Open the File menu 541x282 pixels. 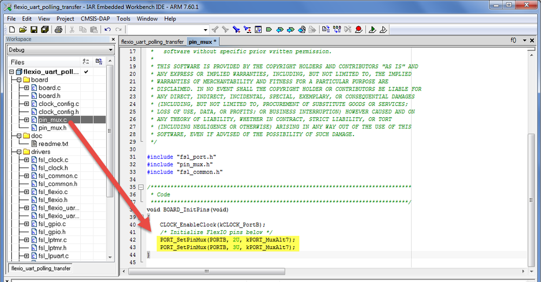11,18
